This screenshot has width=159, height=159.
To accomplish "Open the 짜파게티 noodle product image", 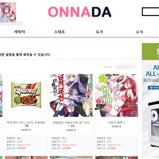I will (26, 95).
